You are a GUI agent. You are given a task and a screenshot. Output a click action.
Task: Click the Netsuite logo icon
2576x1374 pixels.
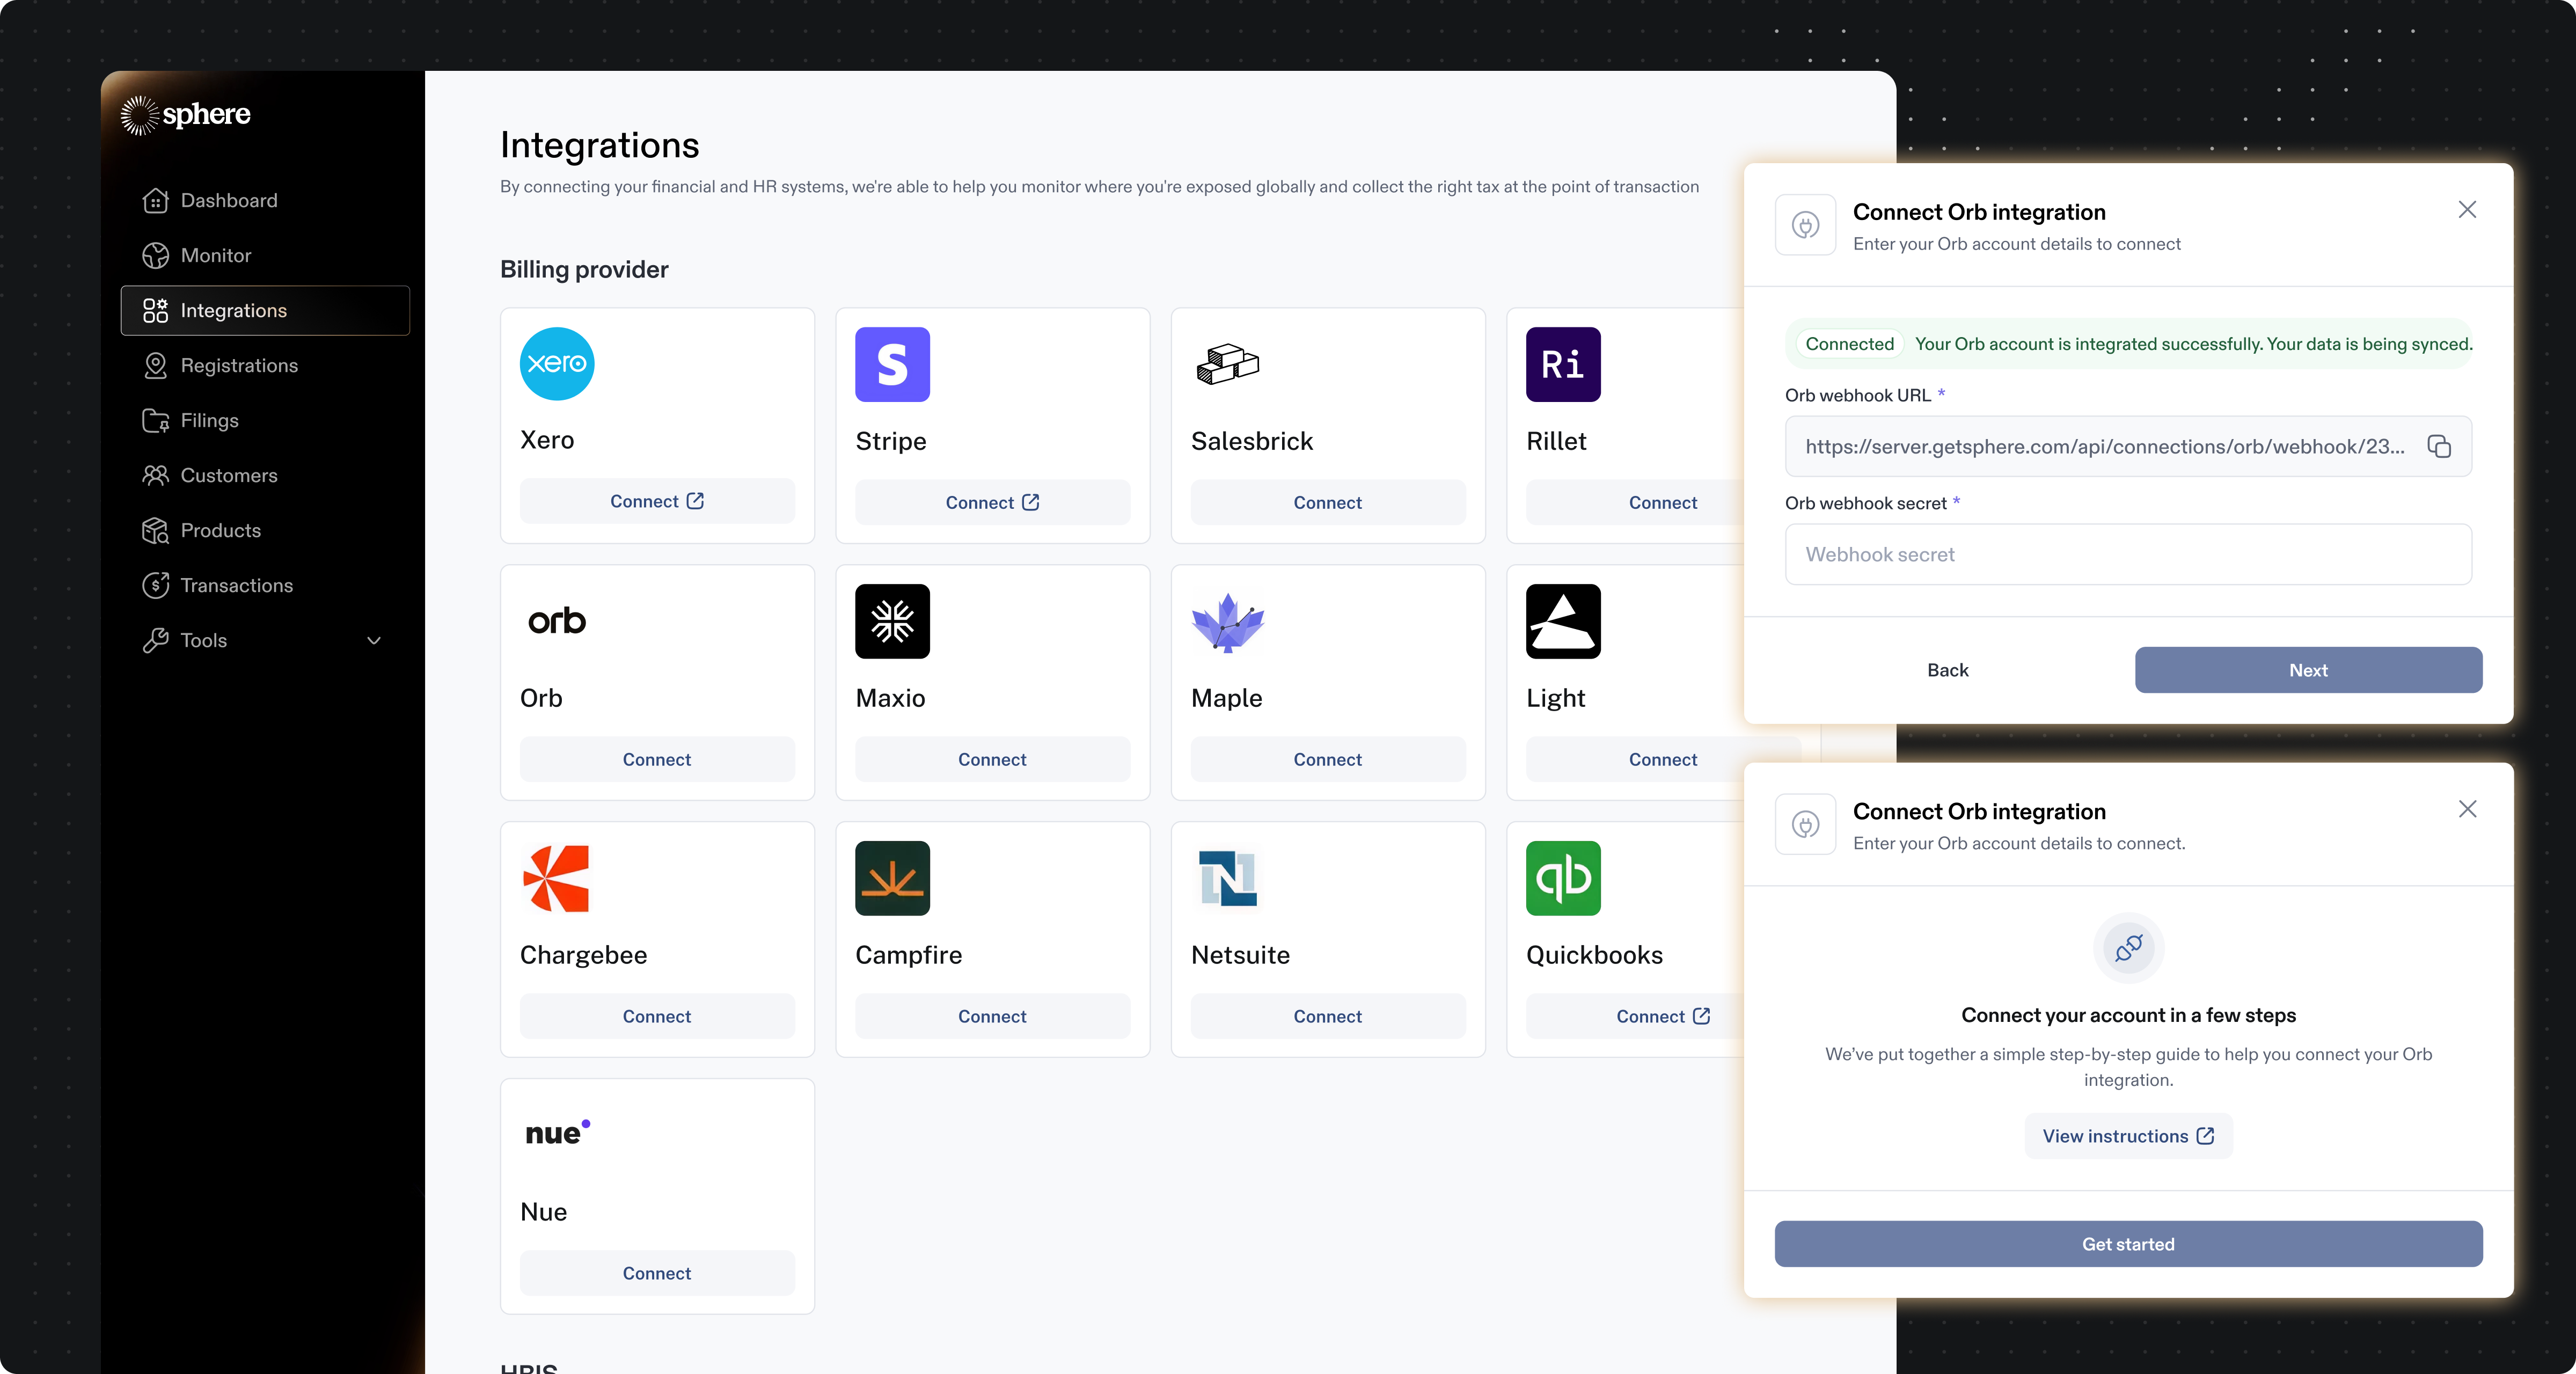click(x=1227, y=878)
